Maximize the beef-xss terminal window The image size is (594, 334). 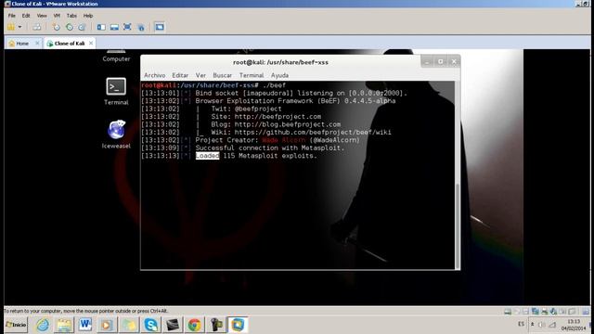click(440, 62)
